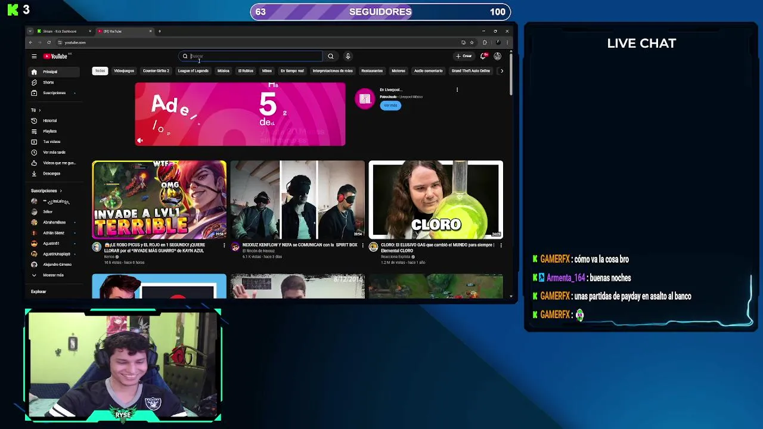
Task: Open Playlists in the sidebar
Action: [54, 131]
